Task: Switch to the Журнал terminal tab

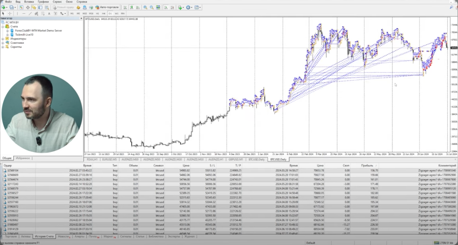Action: [190, 237]
